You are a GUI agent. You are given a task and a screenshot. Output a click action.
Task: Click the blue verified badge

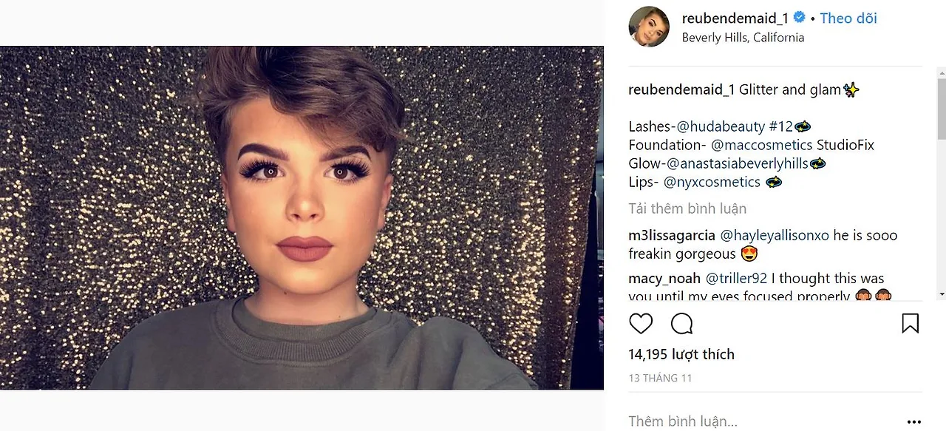tap(799, 18)
